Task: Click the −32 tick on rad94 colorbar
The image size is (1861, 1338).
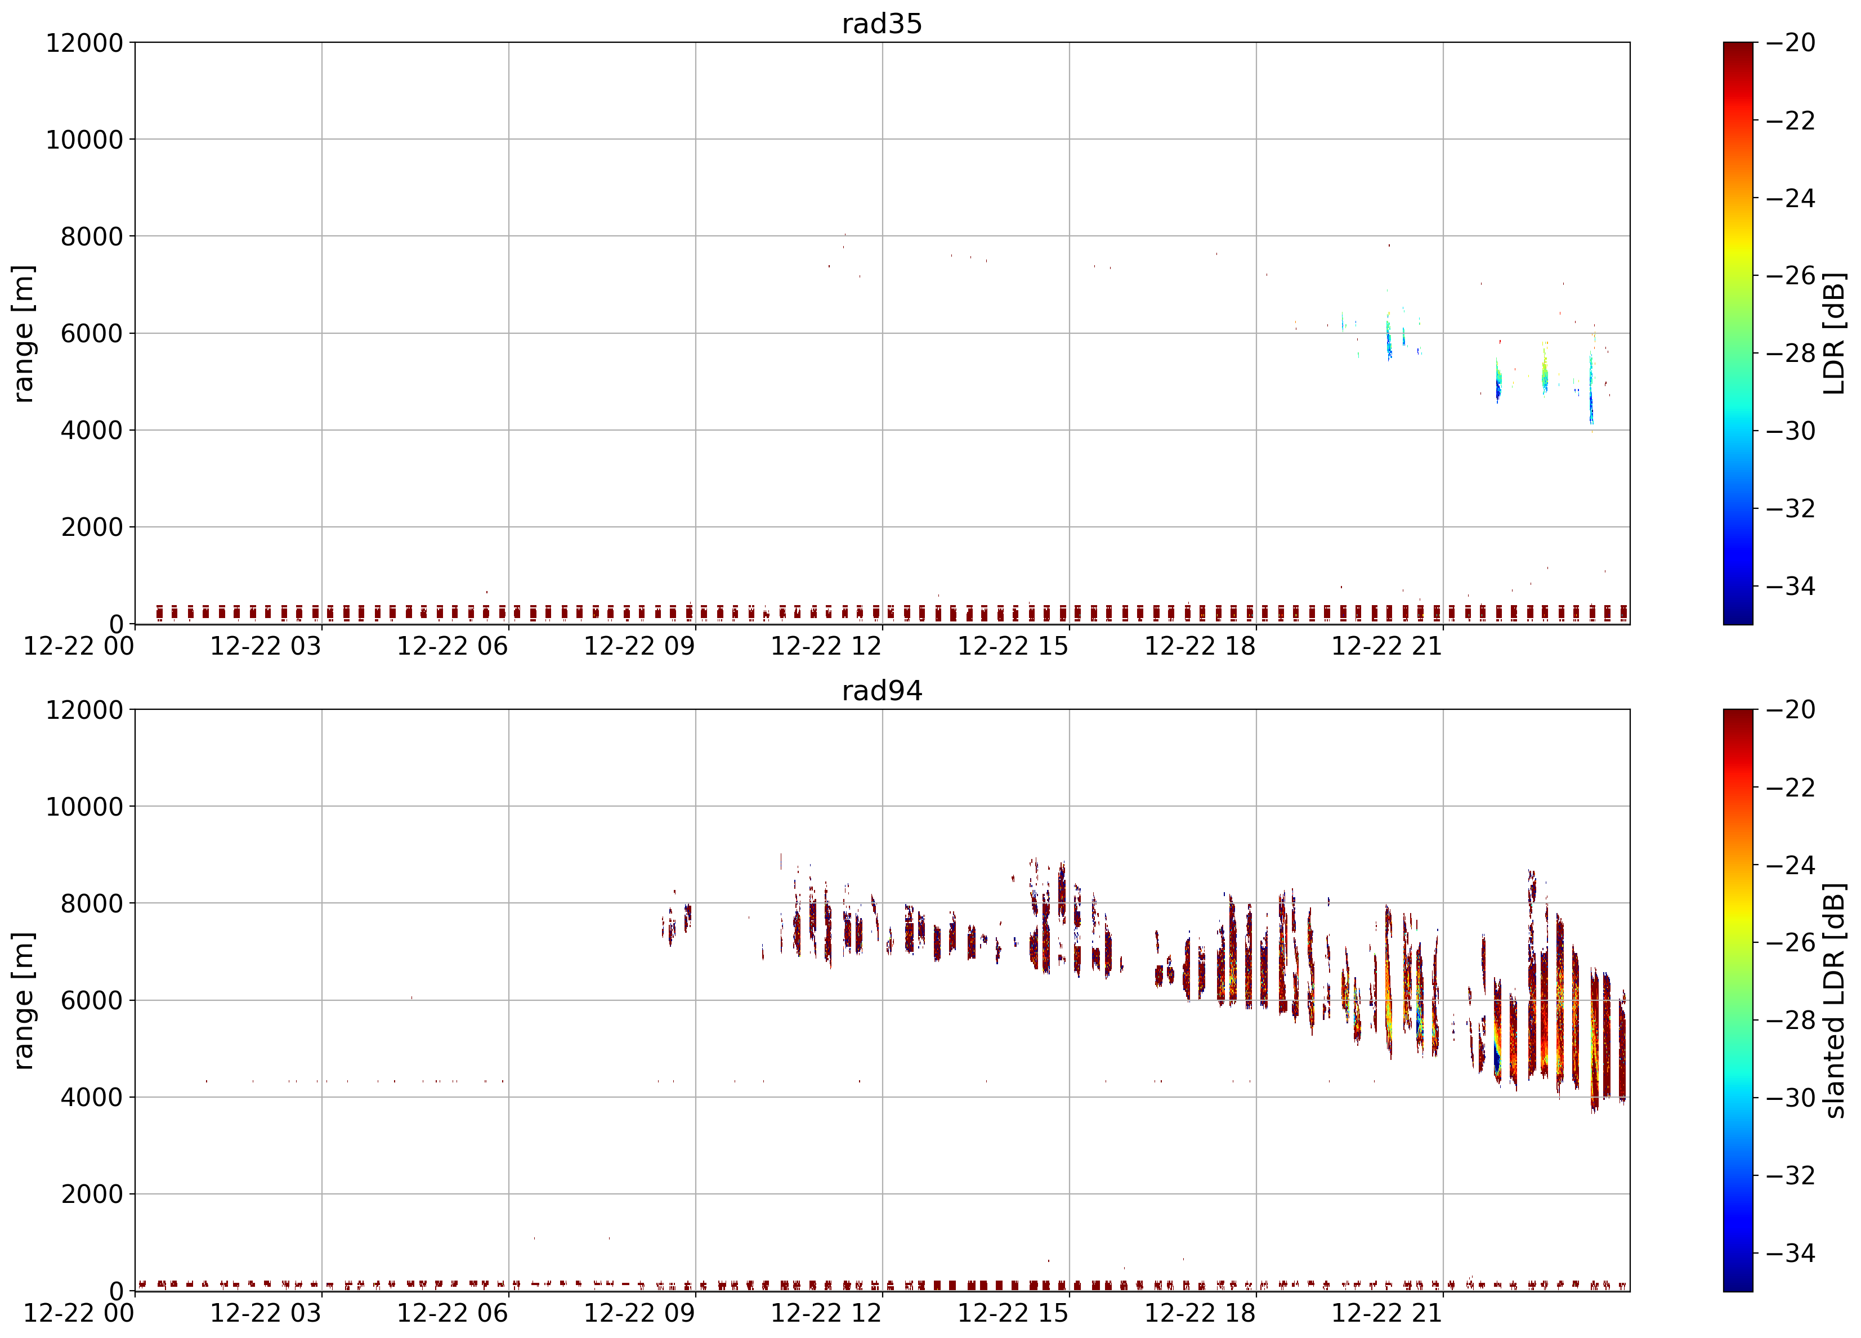Action: pyautogui.click(x=1791, y=1175)
